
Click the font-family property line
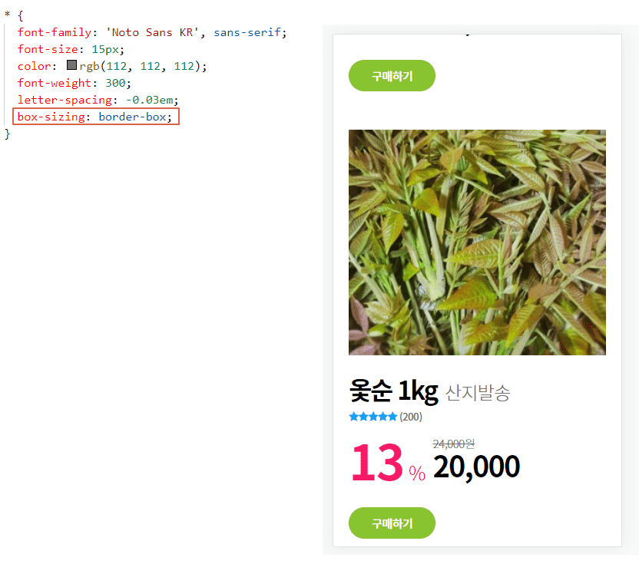coord(152,32)
